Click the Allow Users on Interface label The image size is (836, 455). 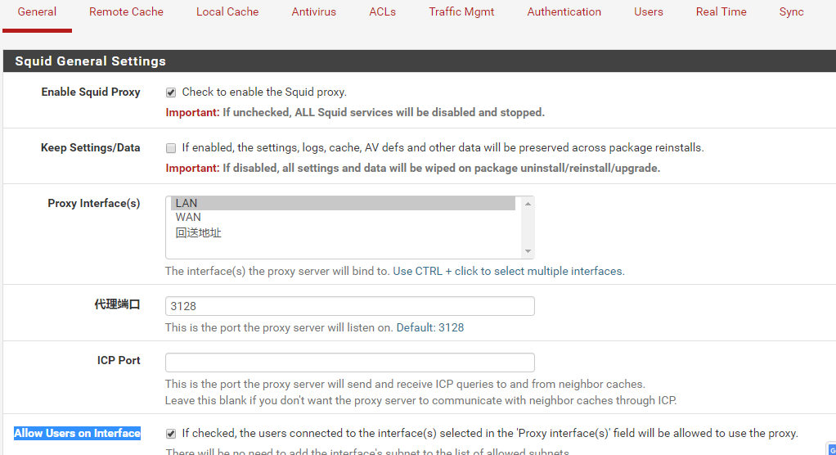click(78, 433)
